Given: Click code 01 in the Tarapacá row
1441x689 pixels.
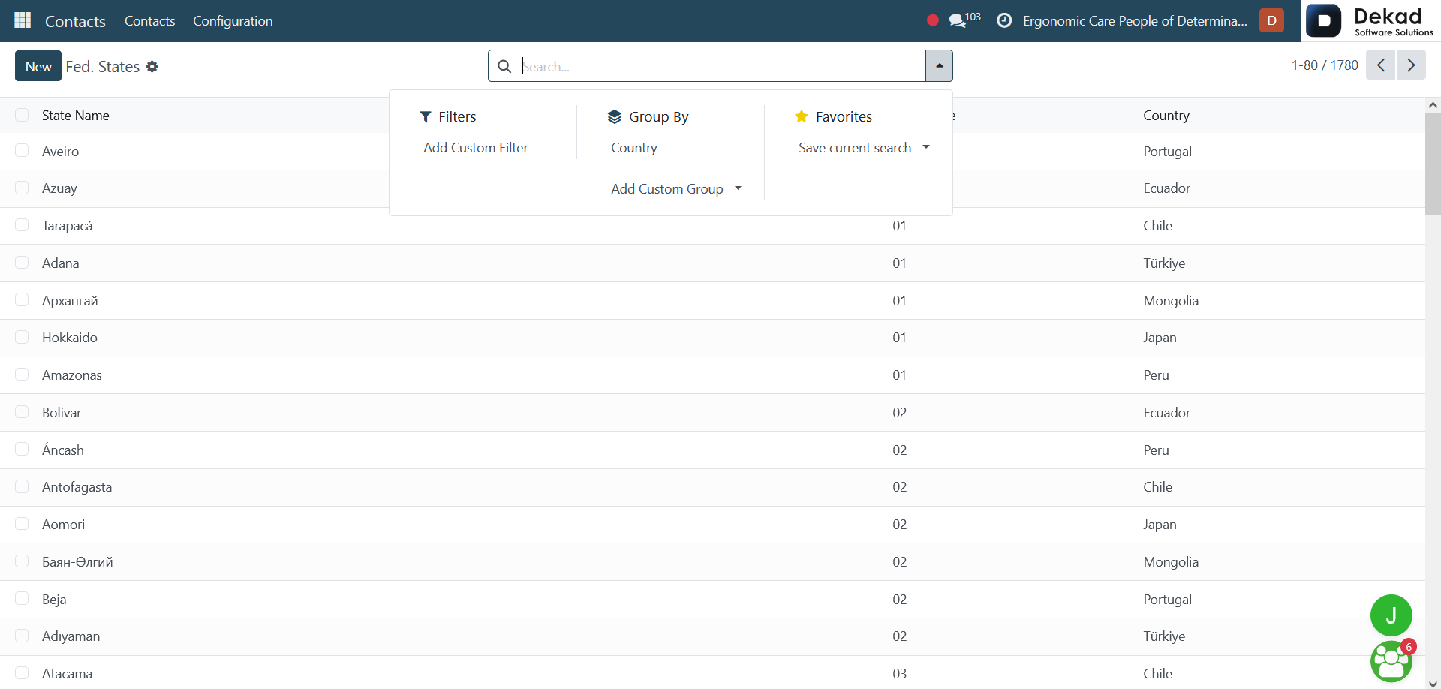Looking at the screenshot, I should [899, 225].
